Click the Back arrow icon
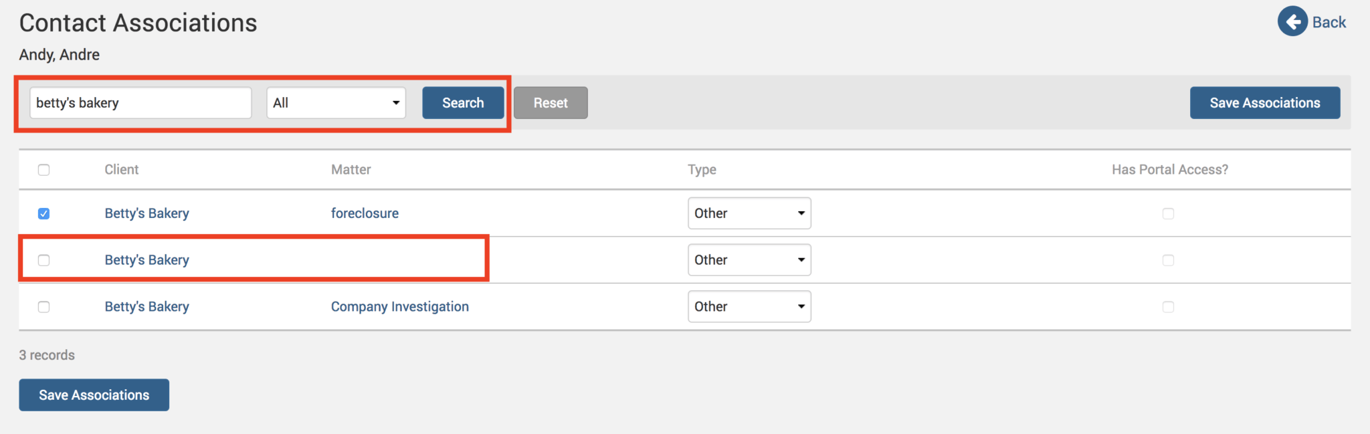The image size is (1370, 434). click(1292, 22)
